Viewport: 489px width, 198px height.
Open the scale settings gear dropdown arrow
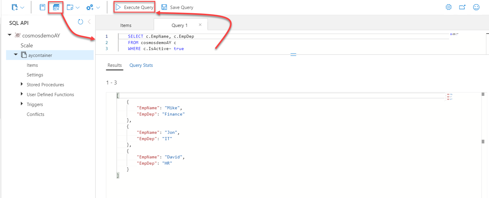pos(98,7)
